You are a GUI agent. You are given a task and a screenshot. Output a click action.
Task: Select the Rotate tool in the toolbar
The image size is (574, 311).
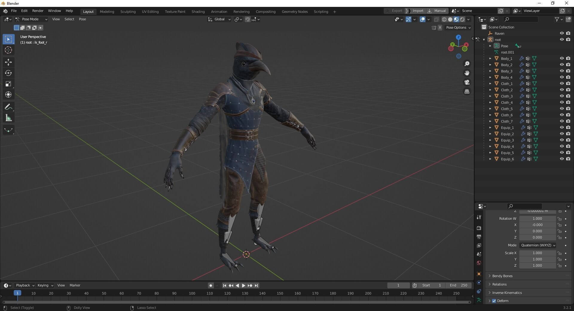8,73
